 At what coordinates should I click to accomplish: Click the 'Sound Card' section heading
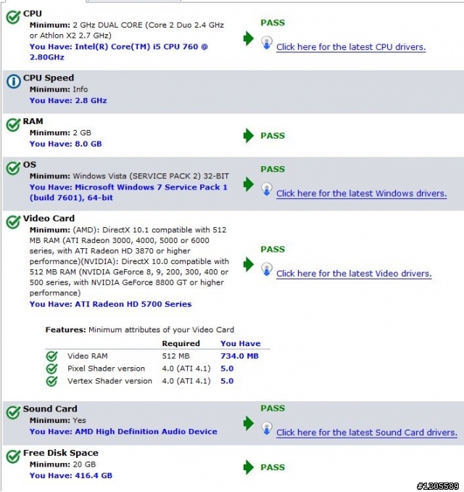pyautogui.click(x=50, y=409)
